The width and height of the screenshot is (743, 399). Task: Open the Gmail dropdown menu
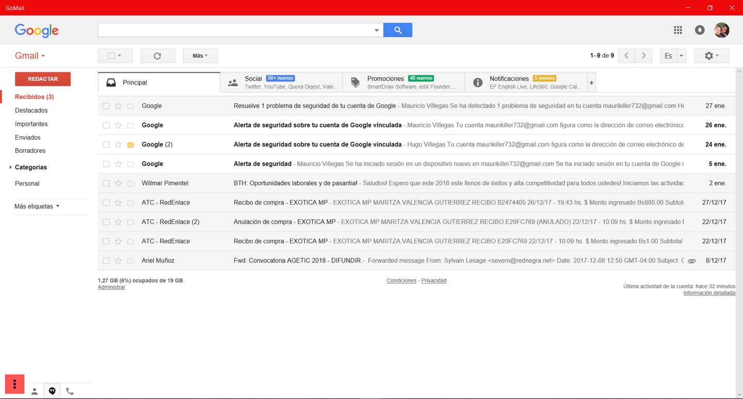click(x=30, y=56)
